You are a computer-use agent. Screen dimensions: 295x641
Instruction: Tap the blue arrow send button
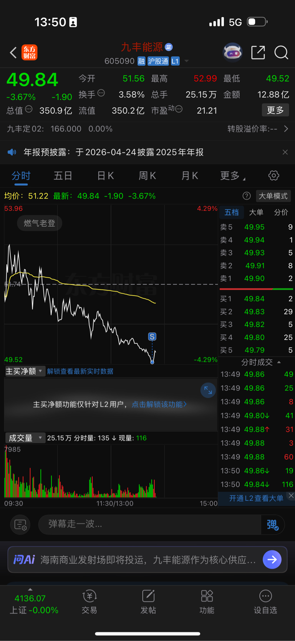tap(272, 560)
